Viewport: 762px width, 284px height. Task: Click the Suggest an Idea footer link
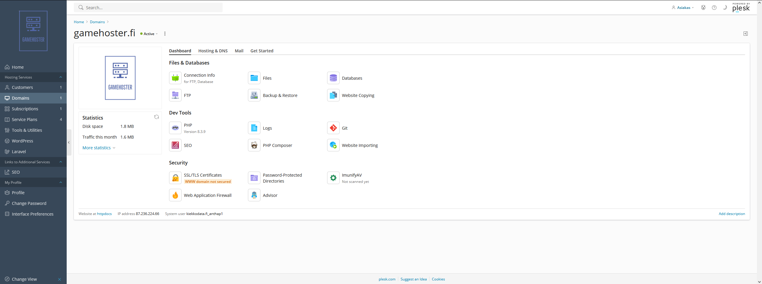[x=413, y=279]
